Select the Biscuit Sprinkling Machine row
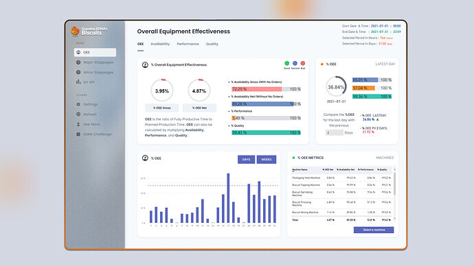The height and width of the screenshot is (266, 474). click(341, 193)
